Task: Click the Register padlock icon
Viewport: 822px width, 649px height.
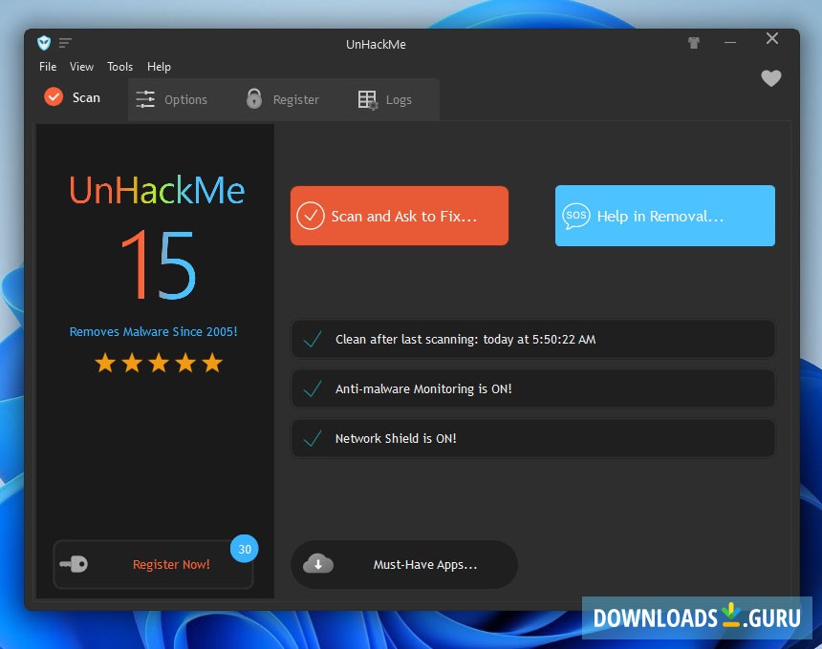Action: tap(254, 98)
